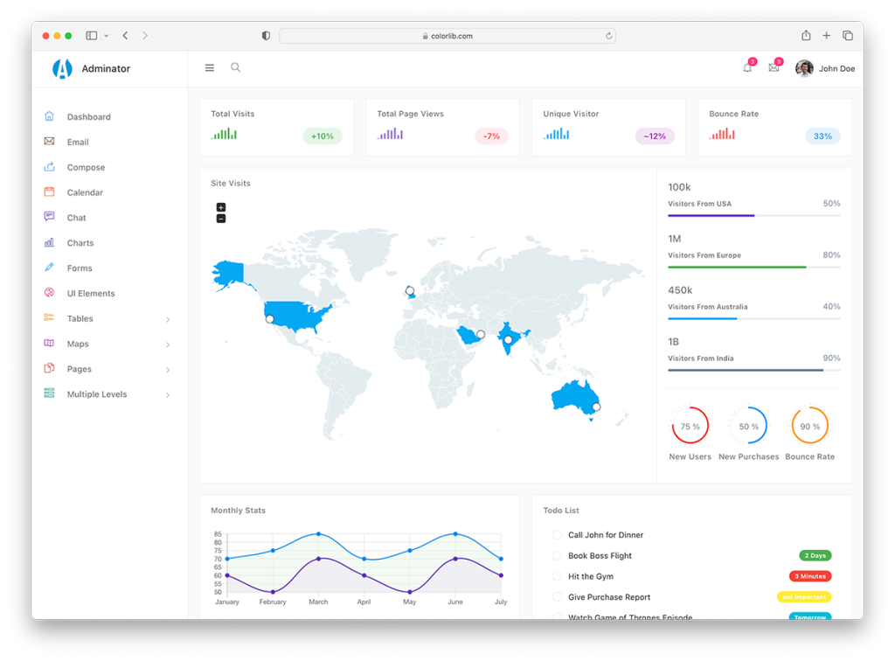Click the browser address bar
The width and height of the screenshot is (895, 661).
[447, 36]
